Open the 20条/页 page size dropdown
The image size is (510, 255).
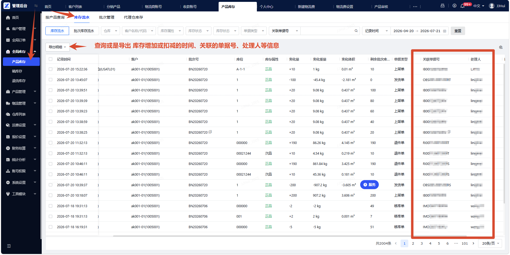click(490, 243)
